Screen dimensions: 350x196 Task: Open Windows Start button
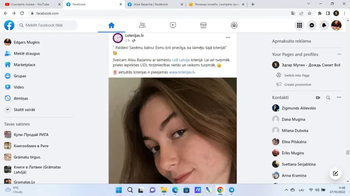[x=119, y=190]
